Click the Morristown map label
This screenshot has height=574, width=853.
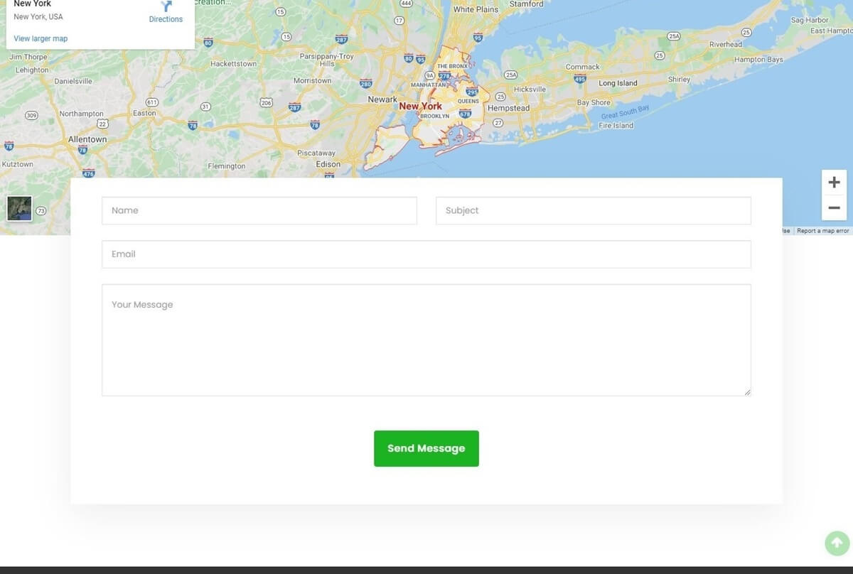[x=312, y=81]
